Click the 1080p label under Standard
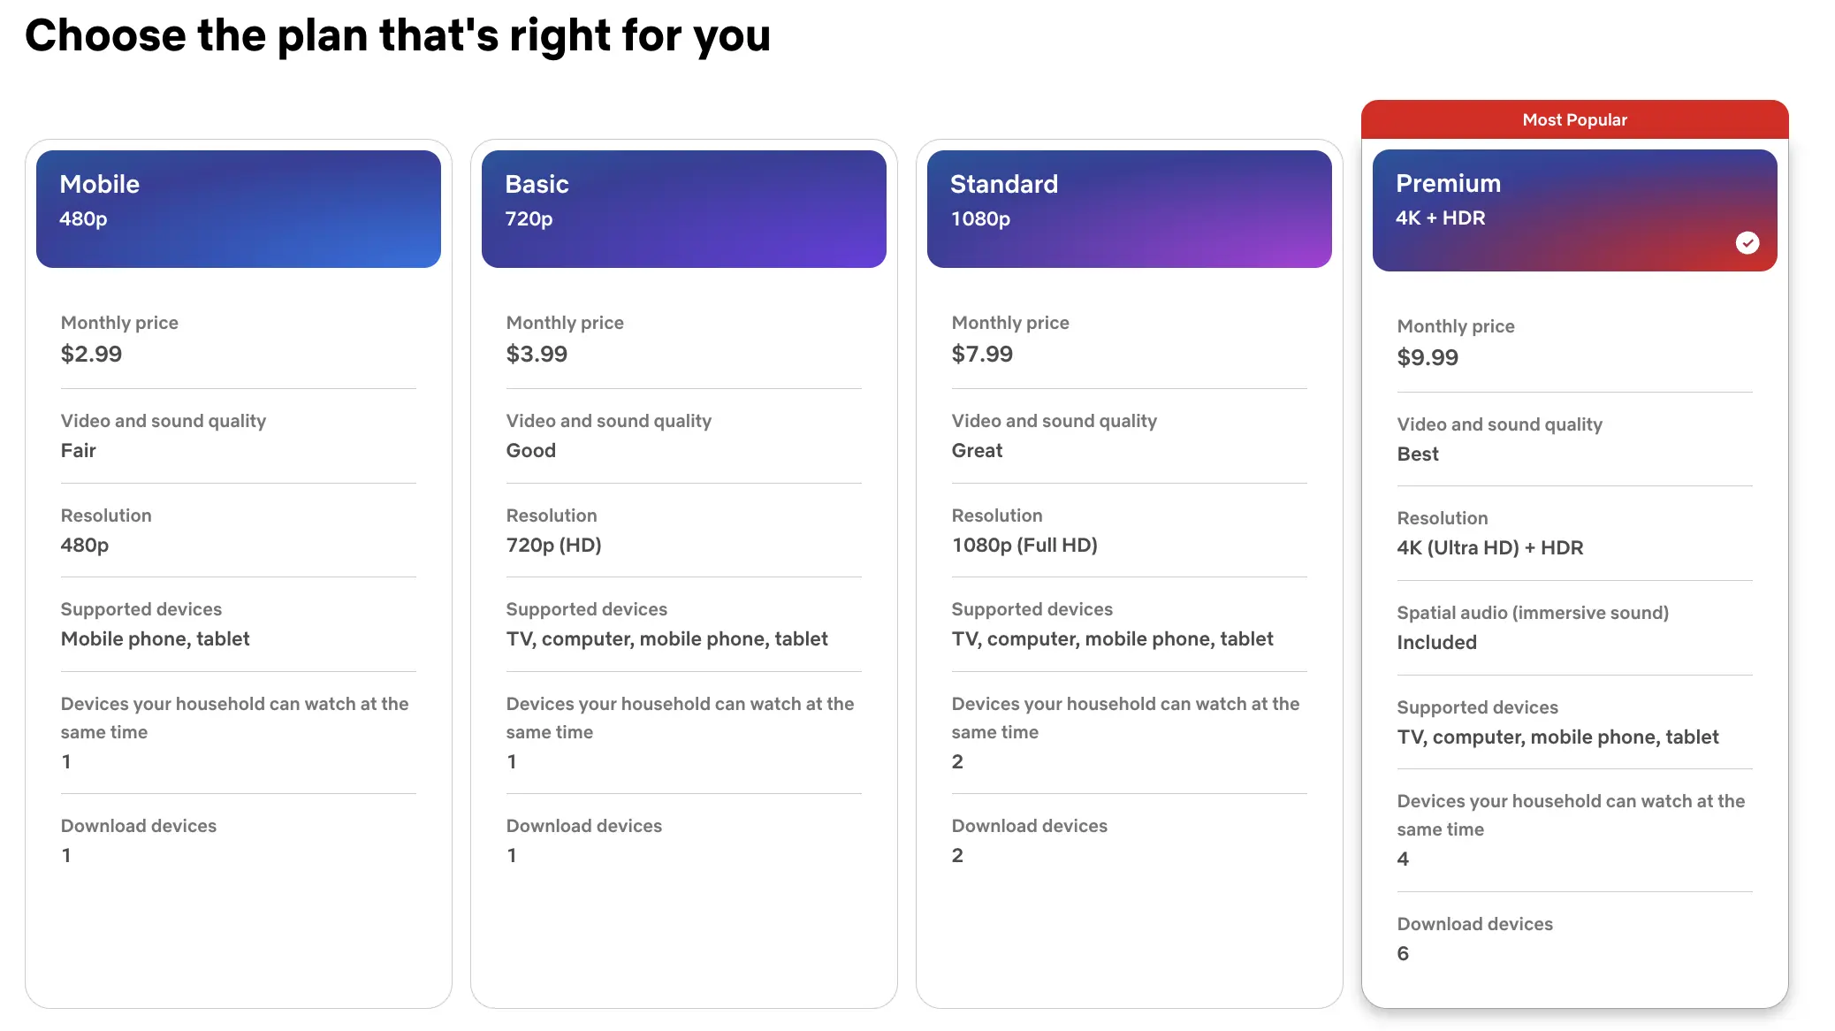Viewport: 1835px width, 1031px height. coord(980,218)
